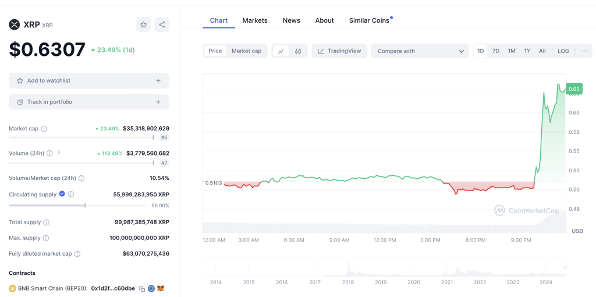This screenshot has height=297, width=596.
Task: Click the Circulating supply 56% progress bar
Action: pos(77,206)
